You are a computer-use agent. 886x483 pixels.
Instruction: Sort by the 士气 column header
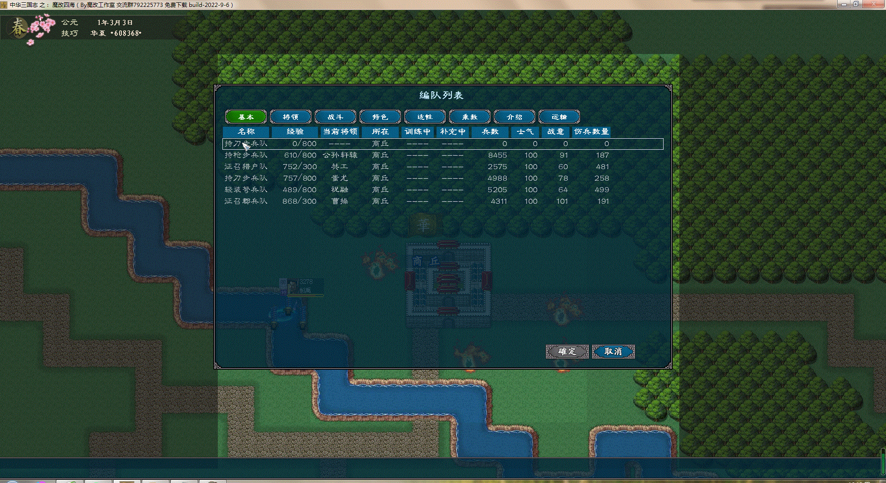(x=525, y=132)
